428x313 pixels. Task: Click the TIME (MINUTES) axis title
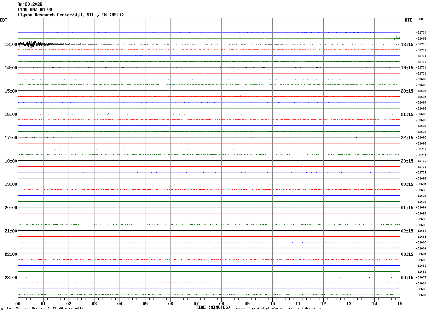point(213,307)
